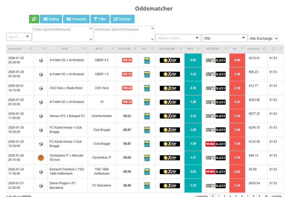
Task: Click the clock icon column header
Action: point(274,49)
